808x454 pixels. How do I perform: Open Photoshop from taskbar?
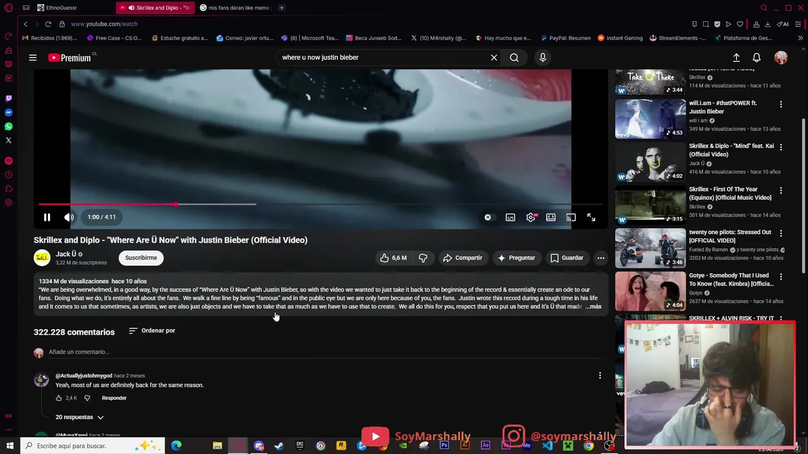444,446
